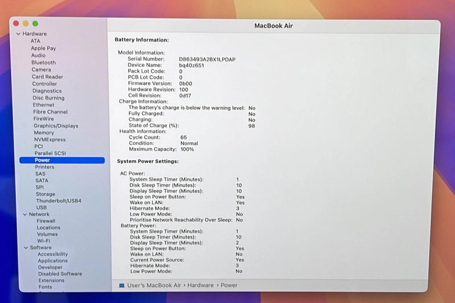Select Locations under Network
Screen dimensions: 455x303
(49, 228)
